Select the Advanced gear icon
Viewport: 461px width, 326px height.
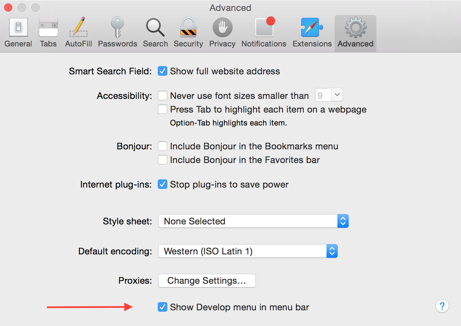tap(355, 28)
